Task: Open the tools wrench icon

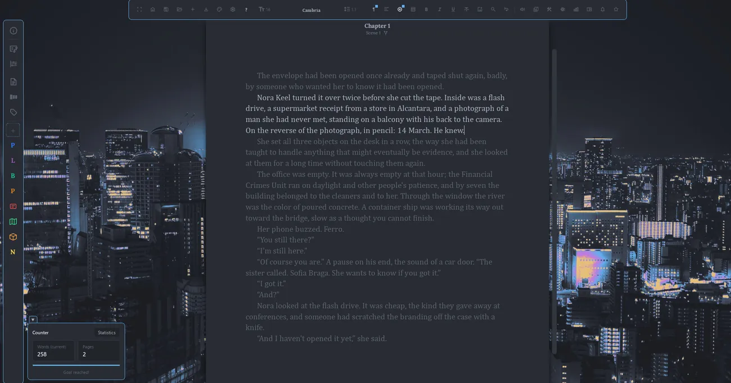Action: click(549, 10)
